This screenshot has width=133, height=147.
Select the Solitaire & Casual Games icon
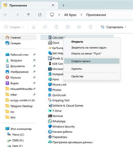coord(50,106)
